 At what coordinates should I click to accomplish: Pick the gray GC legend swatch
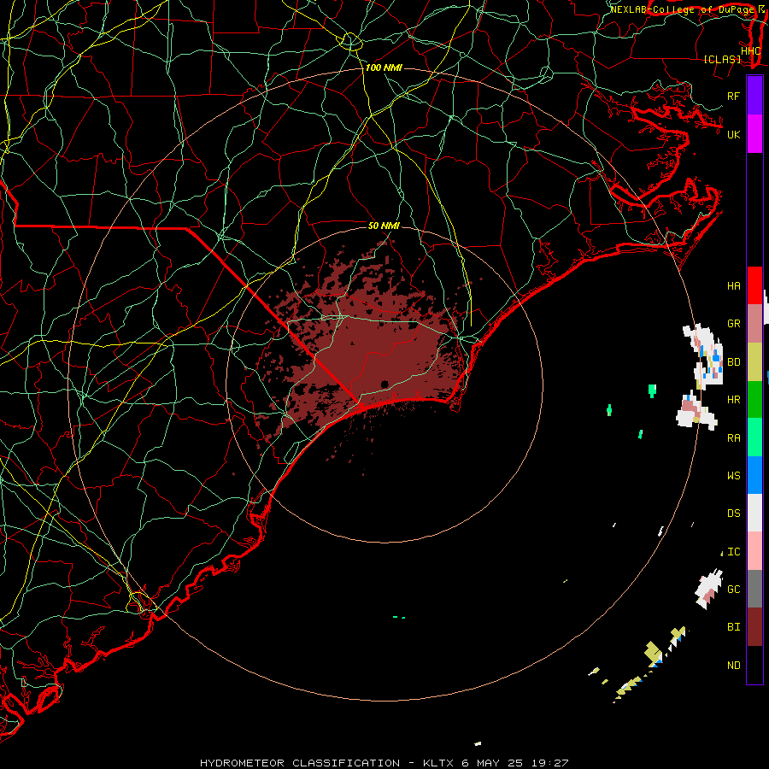754,589
